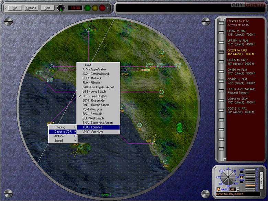
Task: Select NORM speed option
Action: point(241,177)
